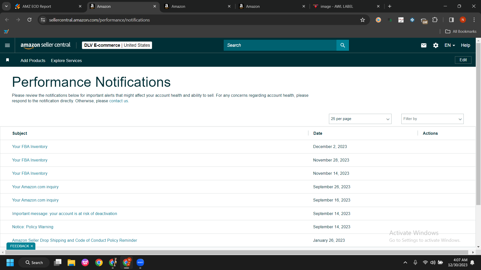Click the FEEDBACK button

(20, 246)
